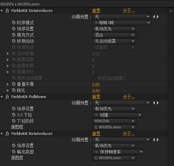Open the 时序模式 dropdown showing 每帧1帧

click(122, 23)
